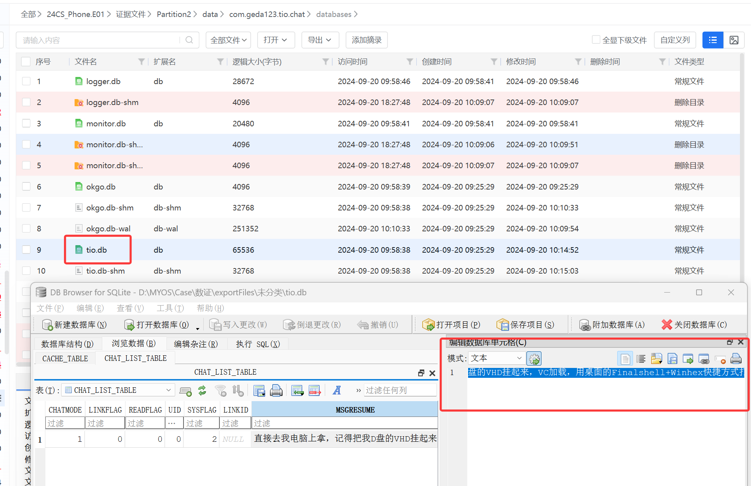Click the print table icon in the browse toolbar
Image resolution: width=751 pixels, height=486 pixels.
point(276,390)
